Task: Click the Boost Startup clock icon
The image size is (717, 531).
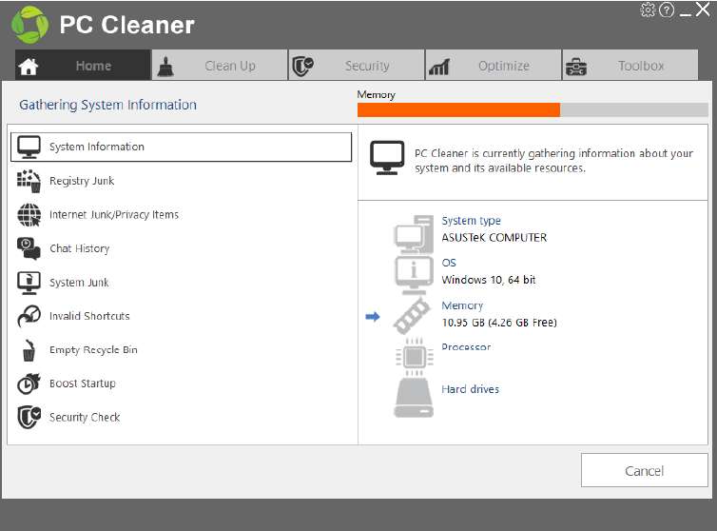Action: (29, 383)
